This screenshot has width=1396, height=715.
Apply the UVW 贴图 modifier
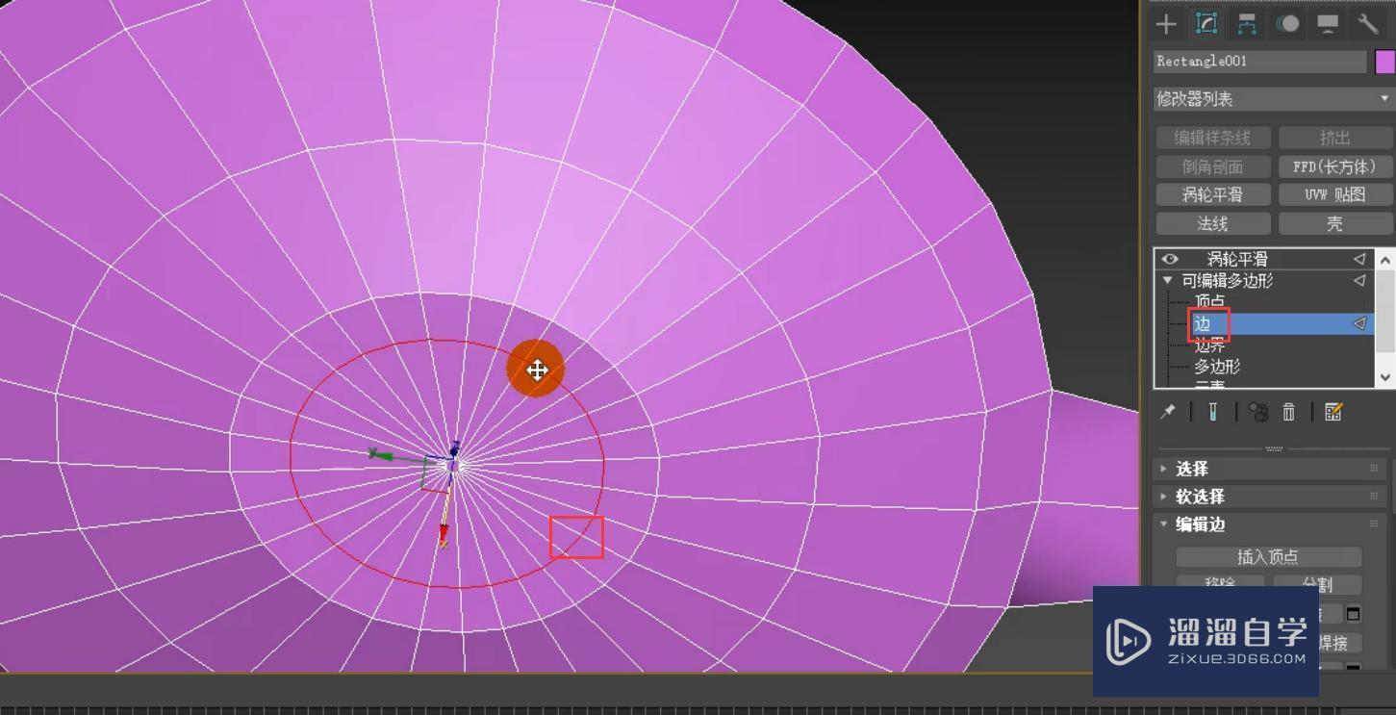click(1334, 194)
